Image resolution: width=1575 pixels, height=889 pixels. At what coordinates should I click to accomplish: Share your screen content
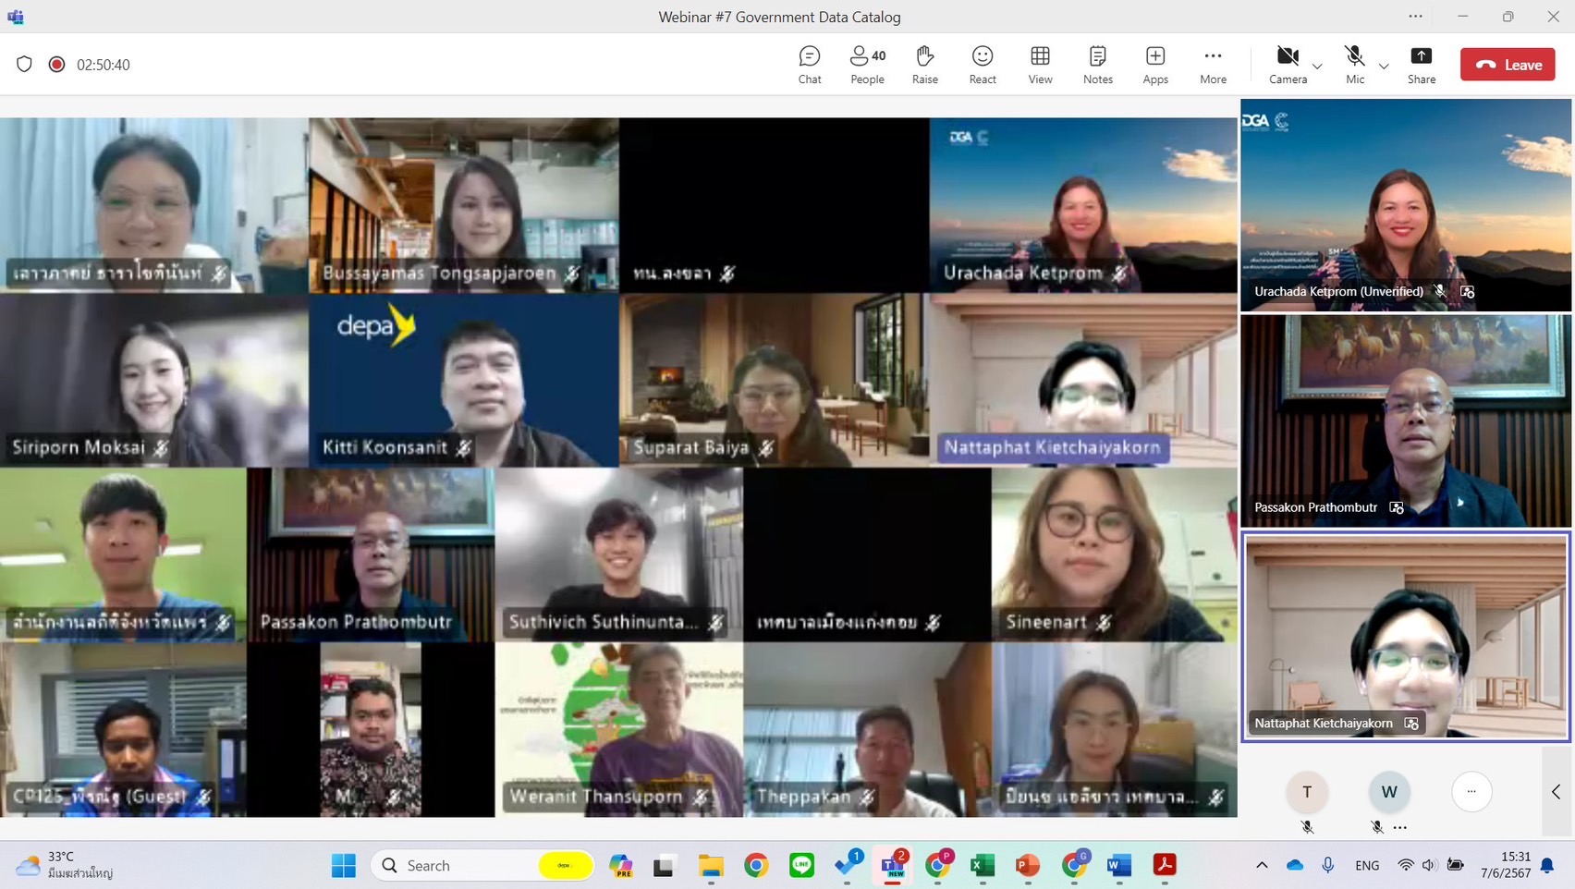(x=1422, y=65)
